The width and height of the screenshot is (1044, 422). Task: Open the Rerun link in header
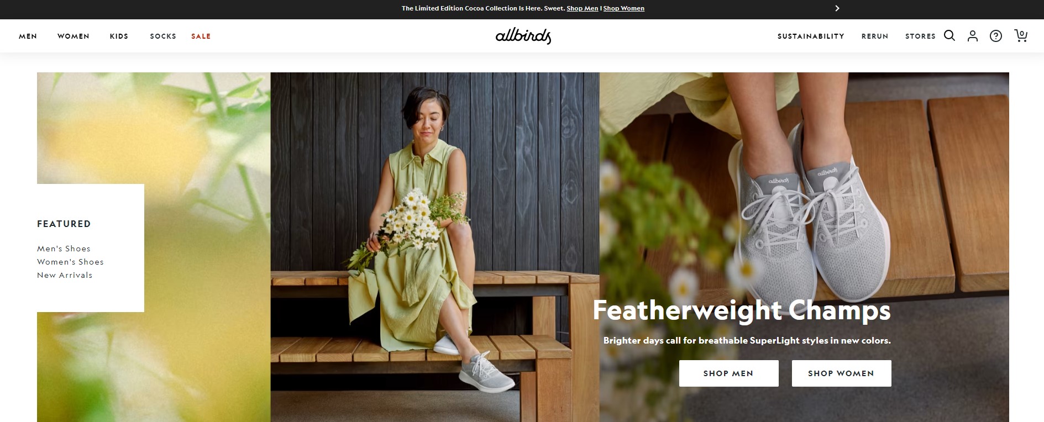pyautogui.click(x=875, y=36)
